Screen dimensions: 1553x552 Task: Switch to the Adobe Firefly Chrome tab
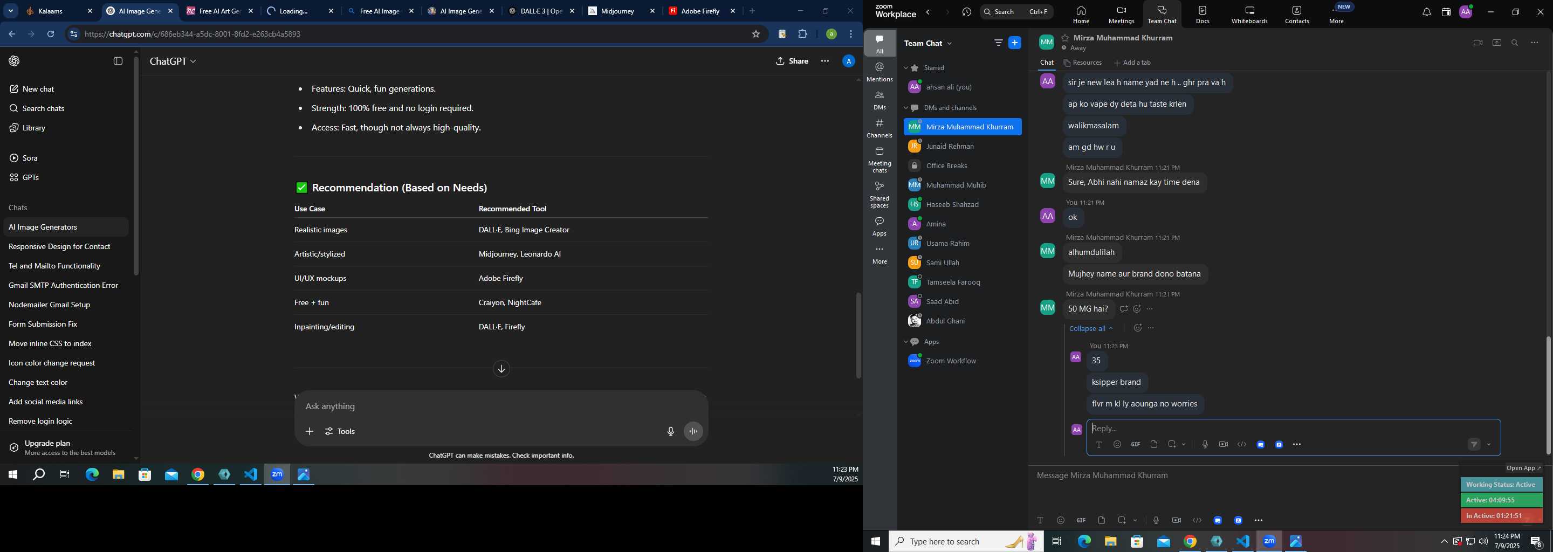click(x=702, y=11)
